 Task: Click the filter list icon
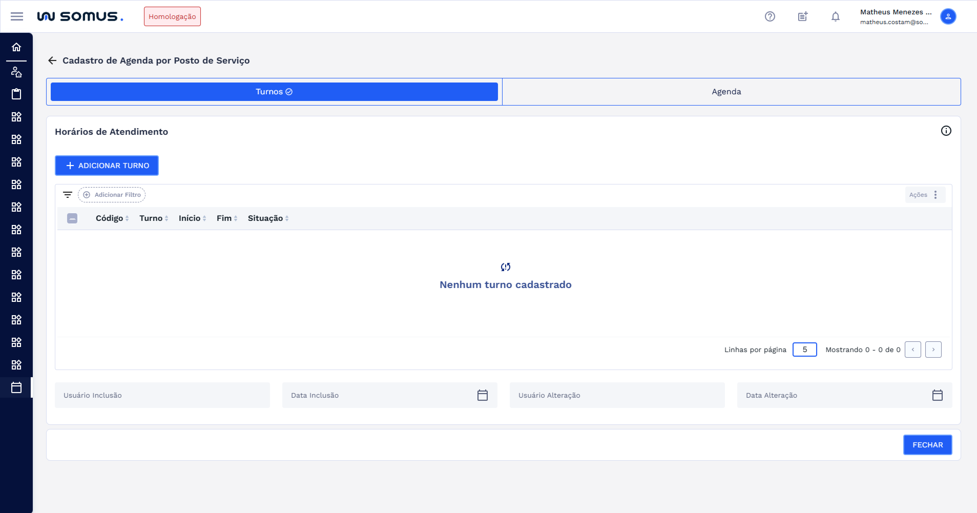point(68,195)
